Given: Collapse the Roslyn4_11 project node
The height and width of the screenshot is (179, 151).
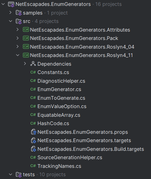Looking at the screenshot, I should tap(18, 55).
